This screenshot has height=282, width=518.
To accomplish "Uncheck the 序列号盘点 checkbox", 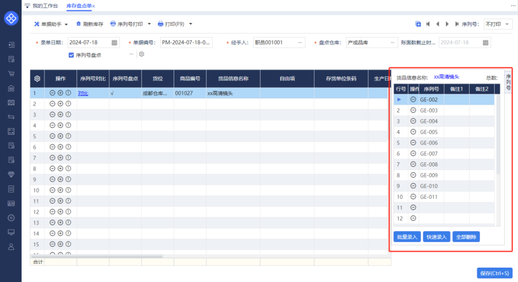I will click(x=71, y=55).
